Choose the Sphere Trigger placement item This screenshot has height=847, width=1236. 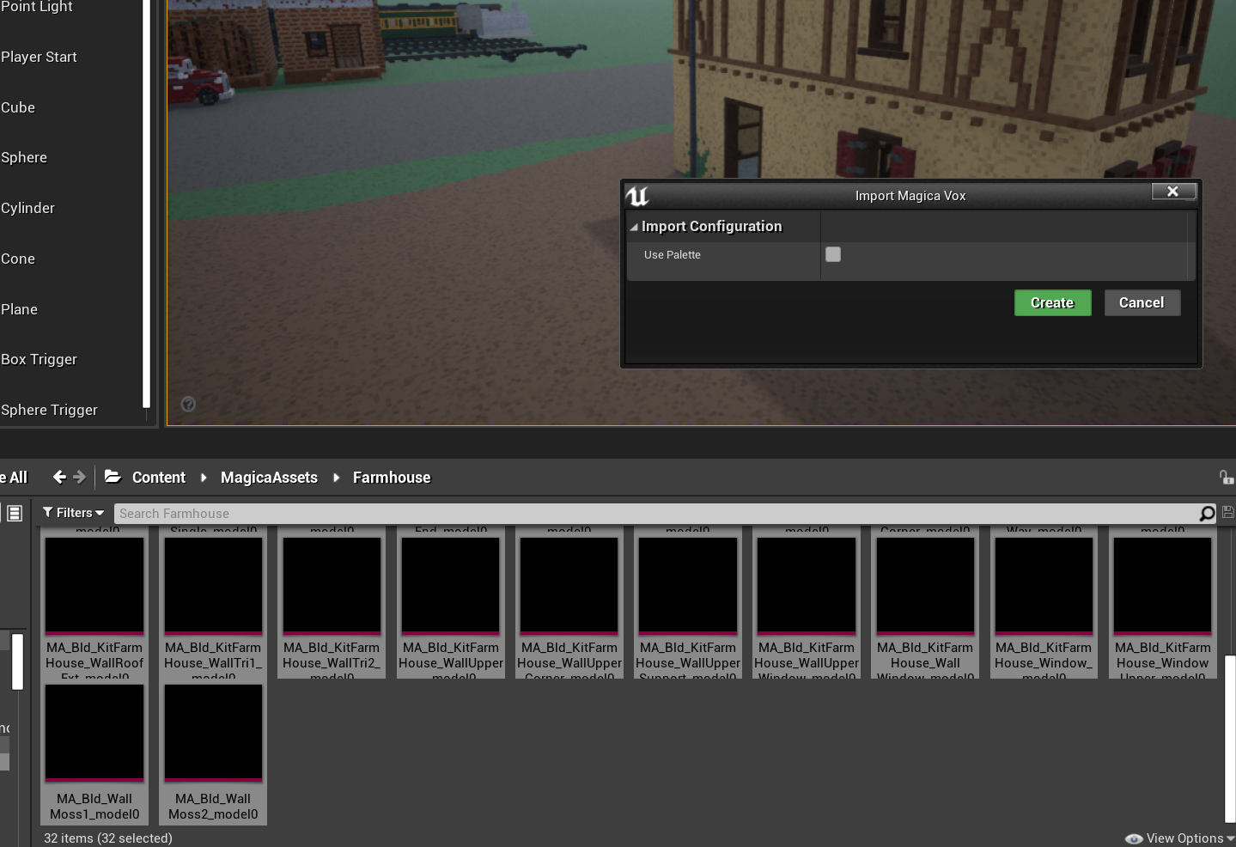pos(49,410)
